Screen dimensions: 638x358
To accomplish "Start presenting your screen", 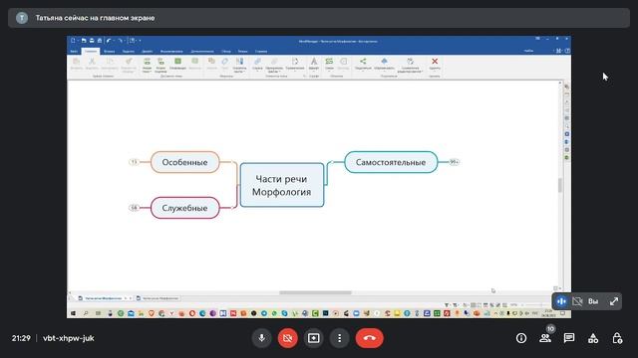I will (314, 338).
